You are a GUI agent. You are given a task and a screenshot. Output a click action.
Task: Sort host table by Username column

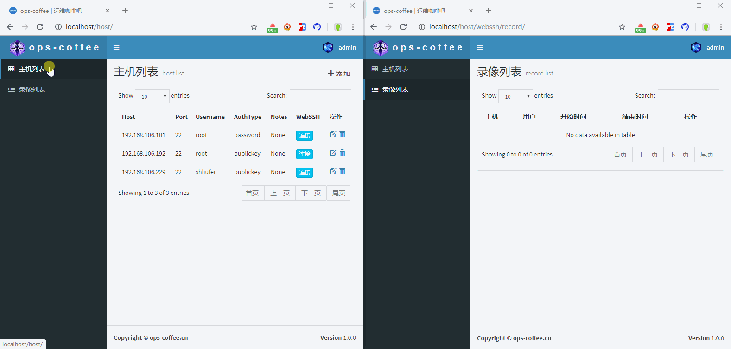tap(210, 117)
